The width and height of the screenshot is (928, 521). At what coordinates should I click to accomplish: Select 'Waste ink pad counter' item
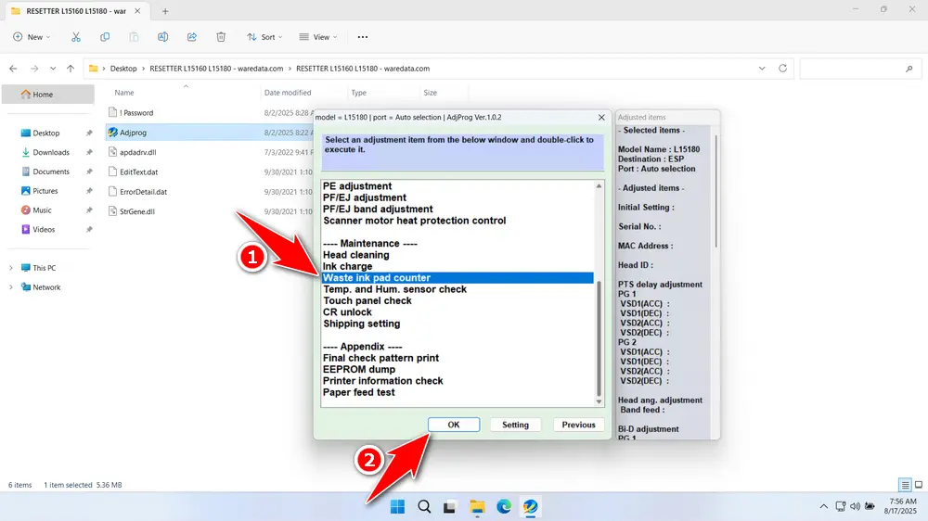(458, 278)
